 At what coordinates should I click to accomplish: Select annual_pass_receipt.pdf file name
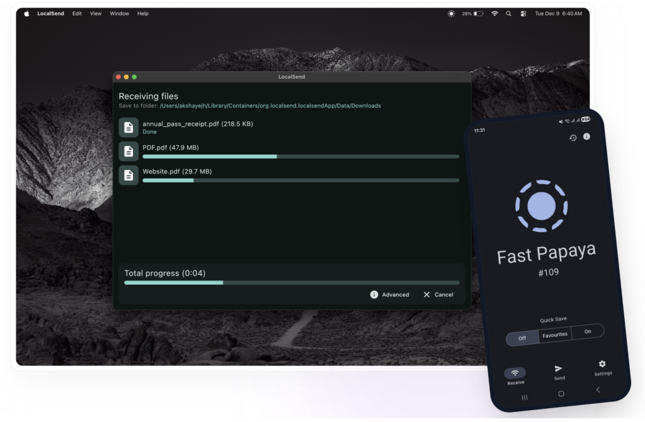coord(198,124)
